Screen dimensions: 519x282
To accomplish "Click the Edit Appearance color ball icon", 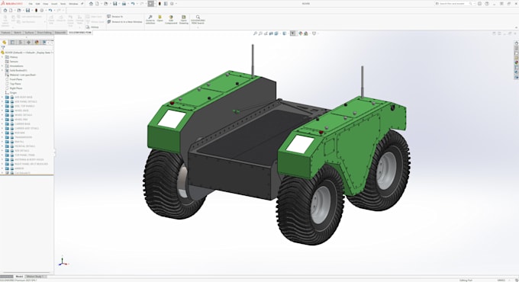I will click(x=301, y=34).
